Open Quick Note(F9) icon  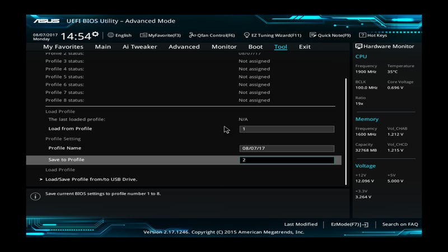coord(313,35)
